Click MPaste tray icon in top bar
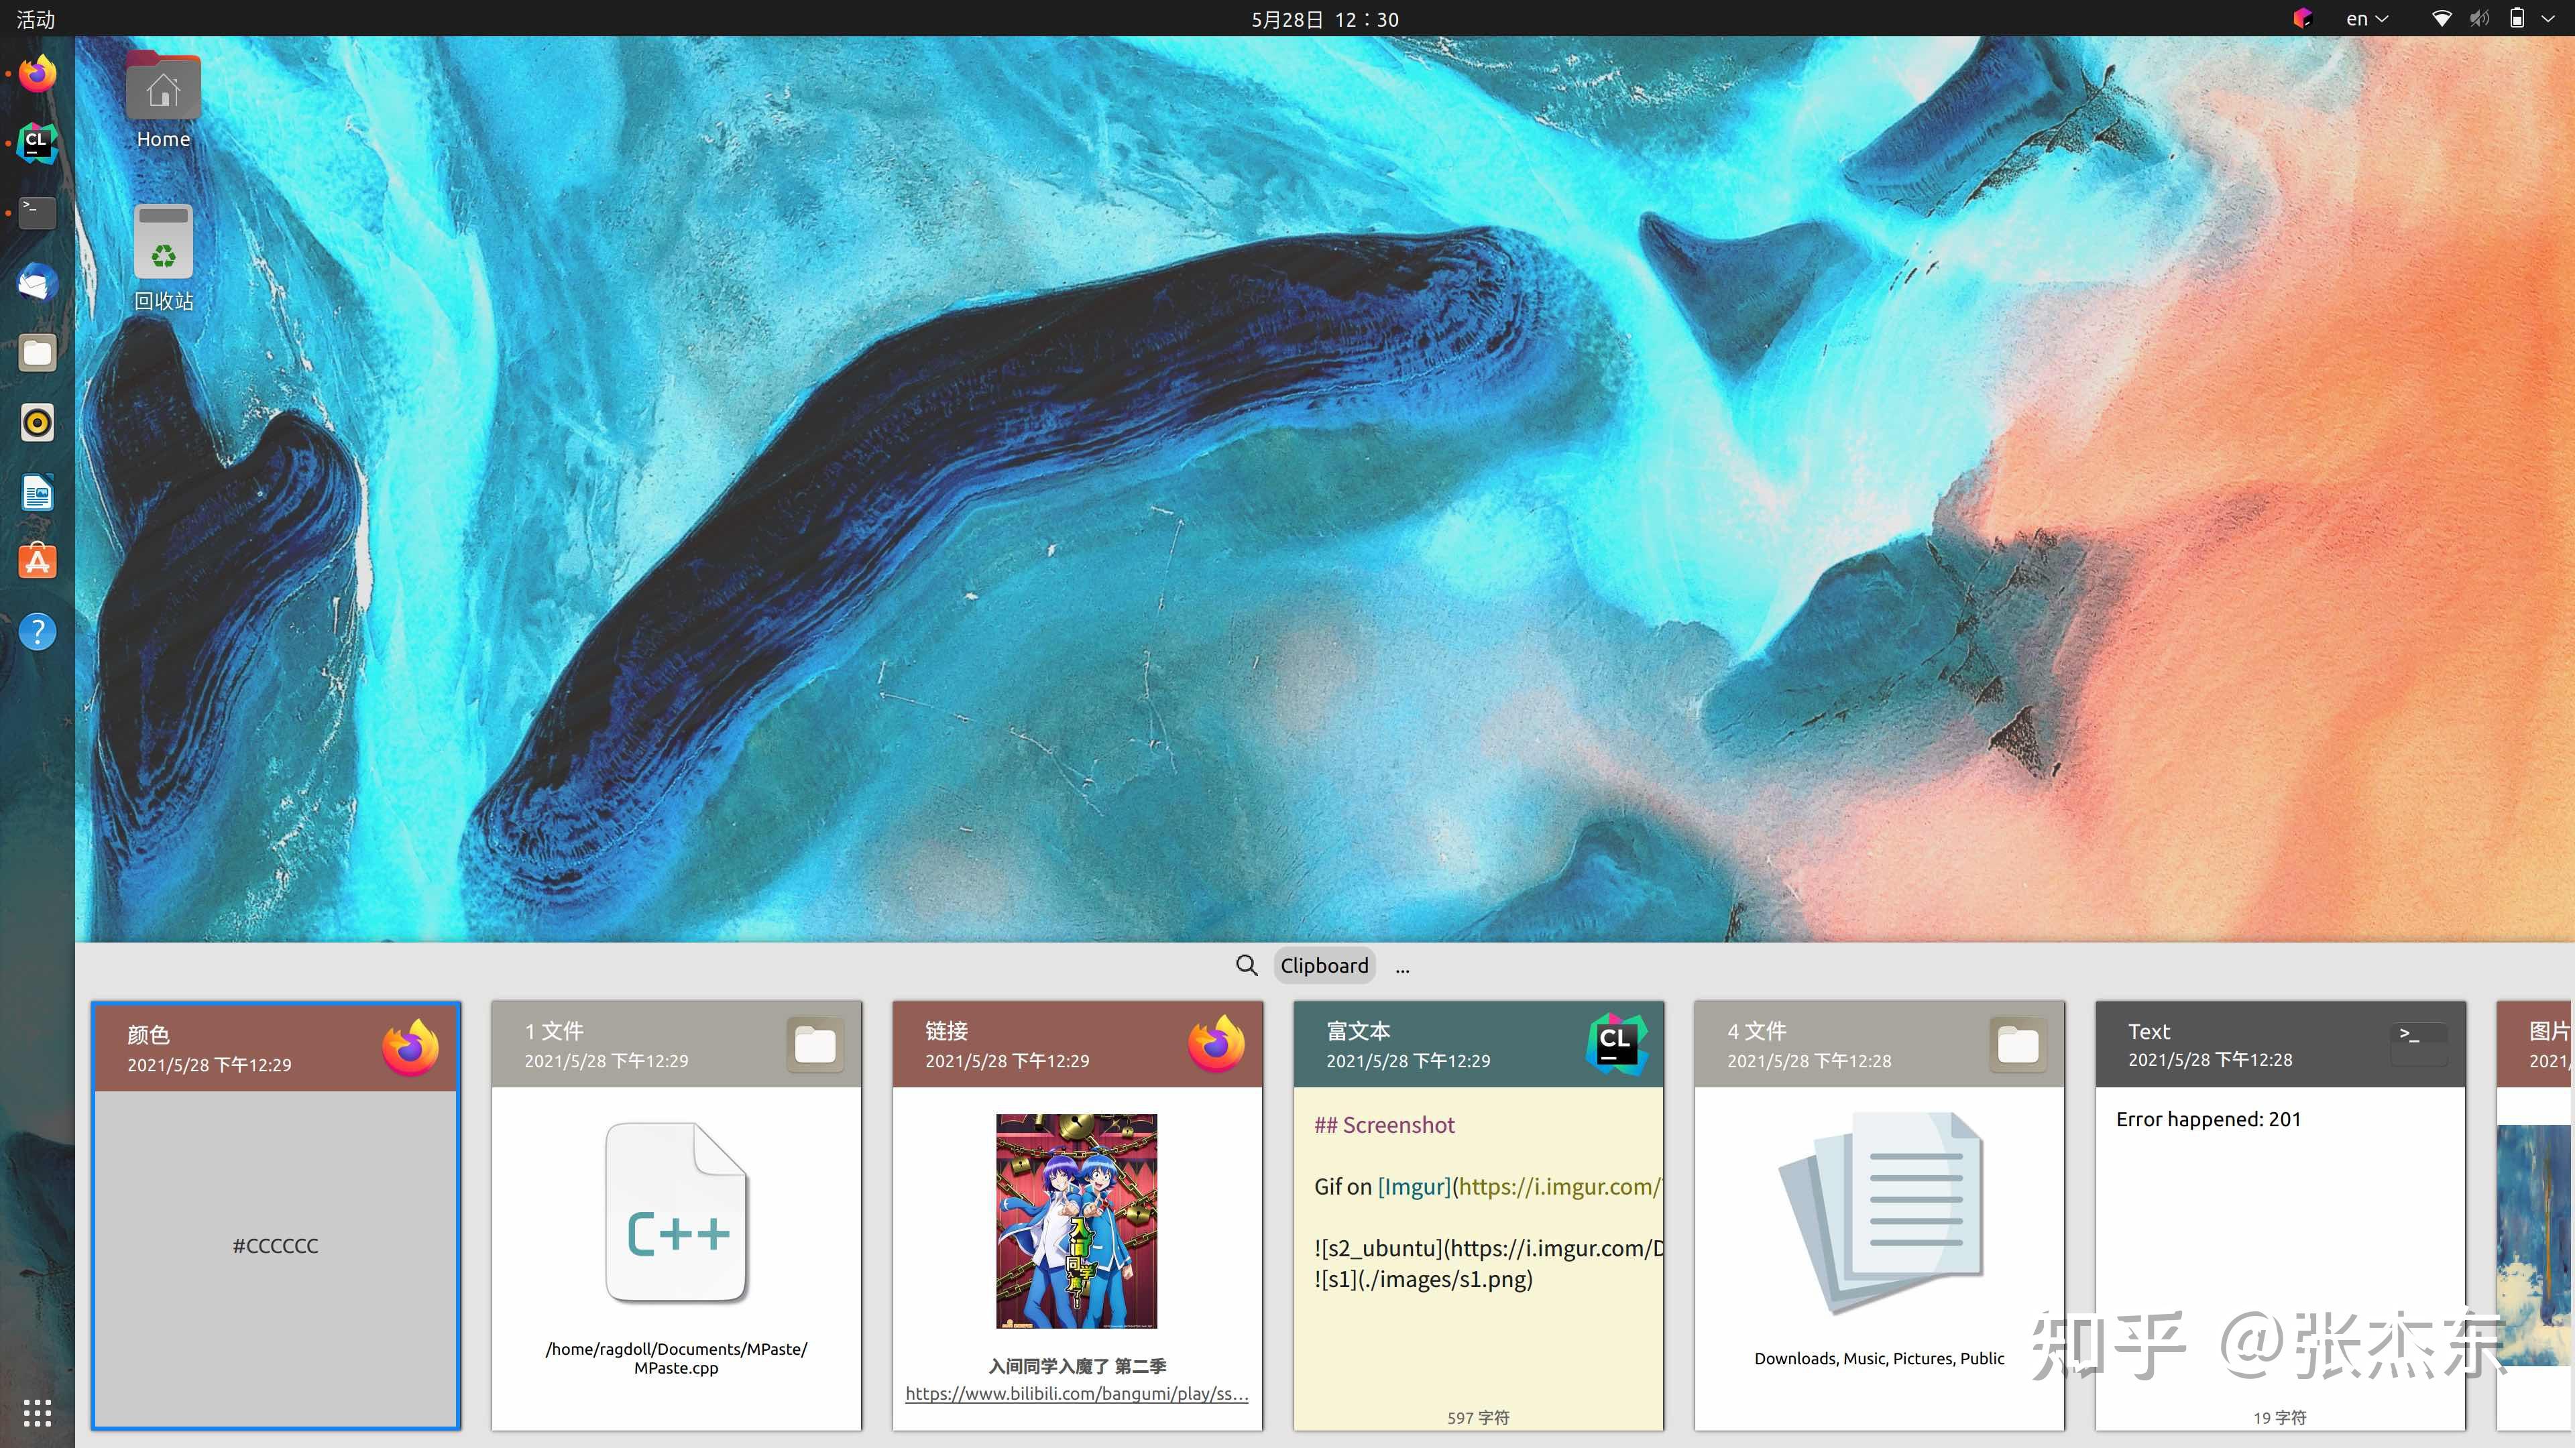Screen dimensions: 2575x1448 tap(2303, 18)
